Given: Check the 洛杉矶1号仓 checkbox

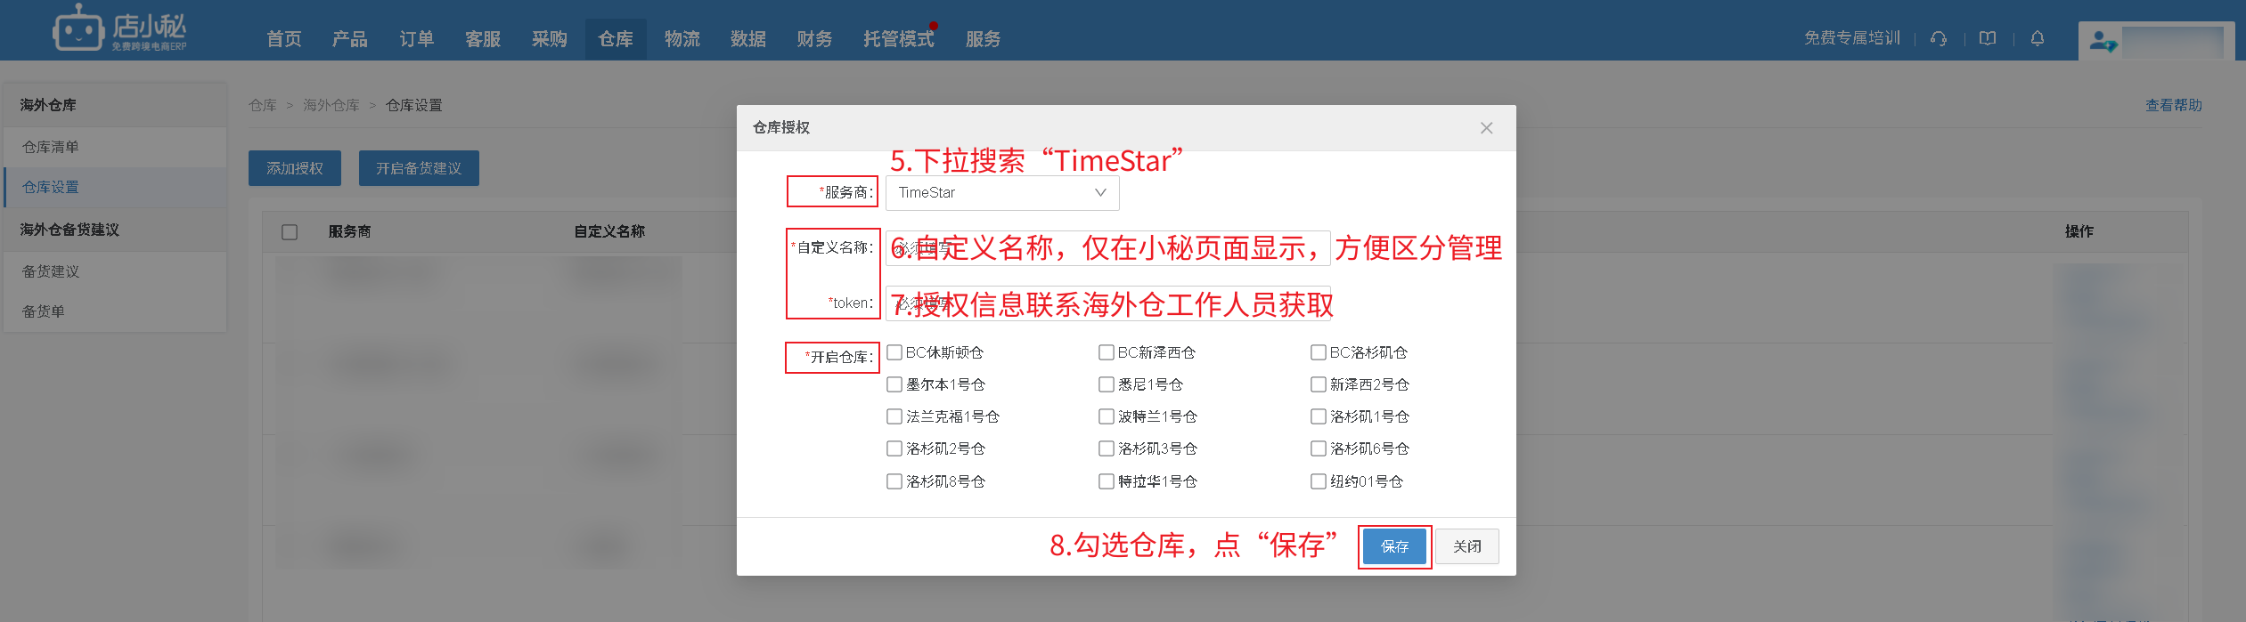Looking at the screenshot, I should coord(1319,416).
